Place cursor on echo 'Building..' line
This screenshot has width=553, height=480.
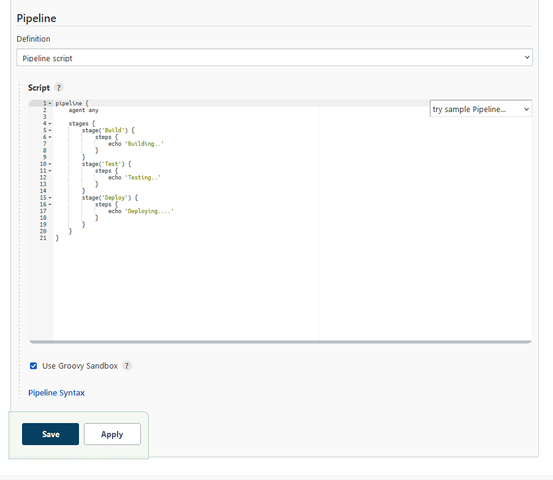[x=136, y=144]
